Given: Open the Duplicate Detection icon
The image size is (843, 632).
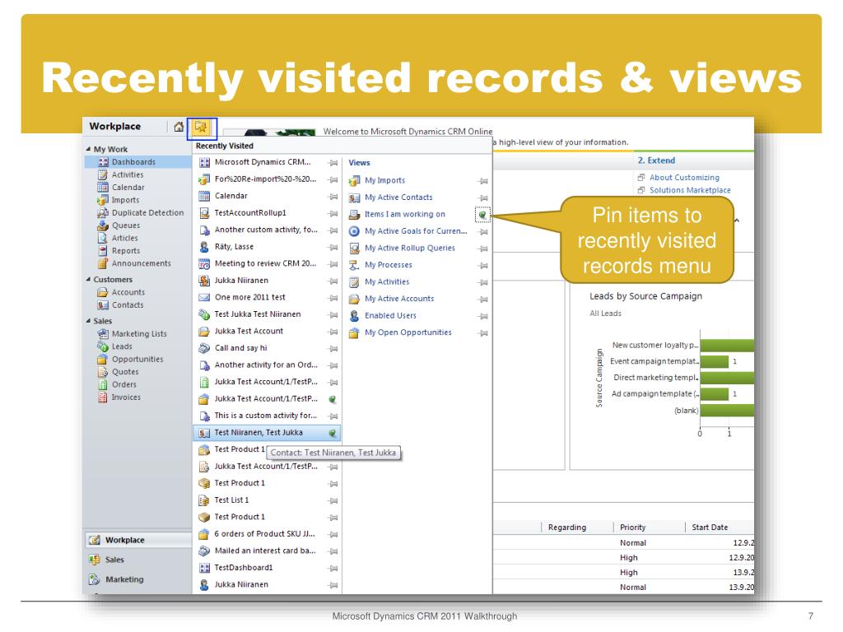Looking at the screenshot, I should tap(103, 213).
